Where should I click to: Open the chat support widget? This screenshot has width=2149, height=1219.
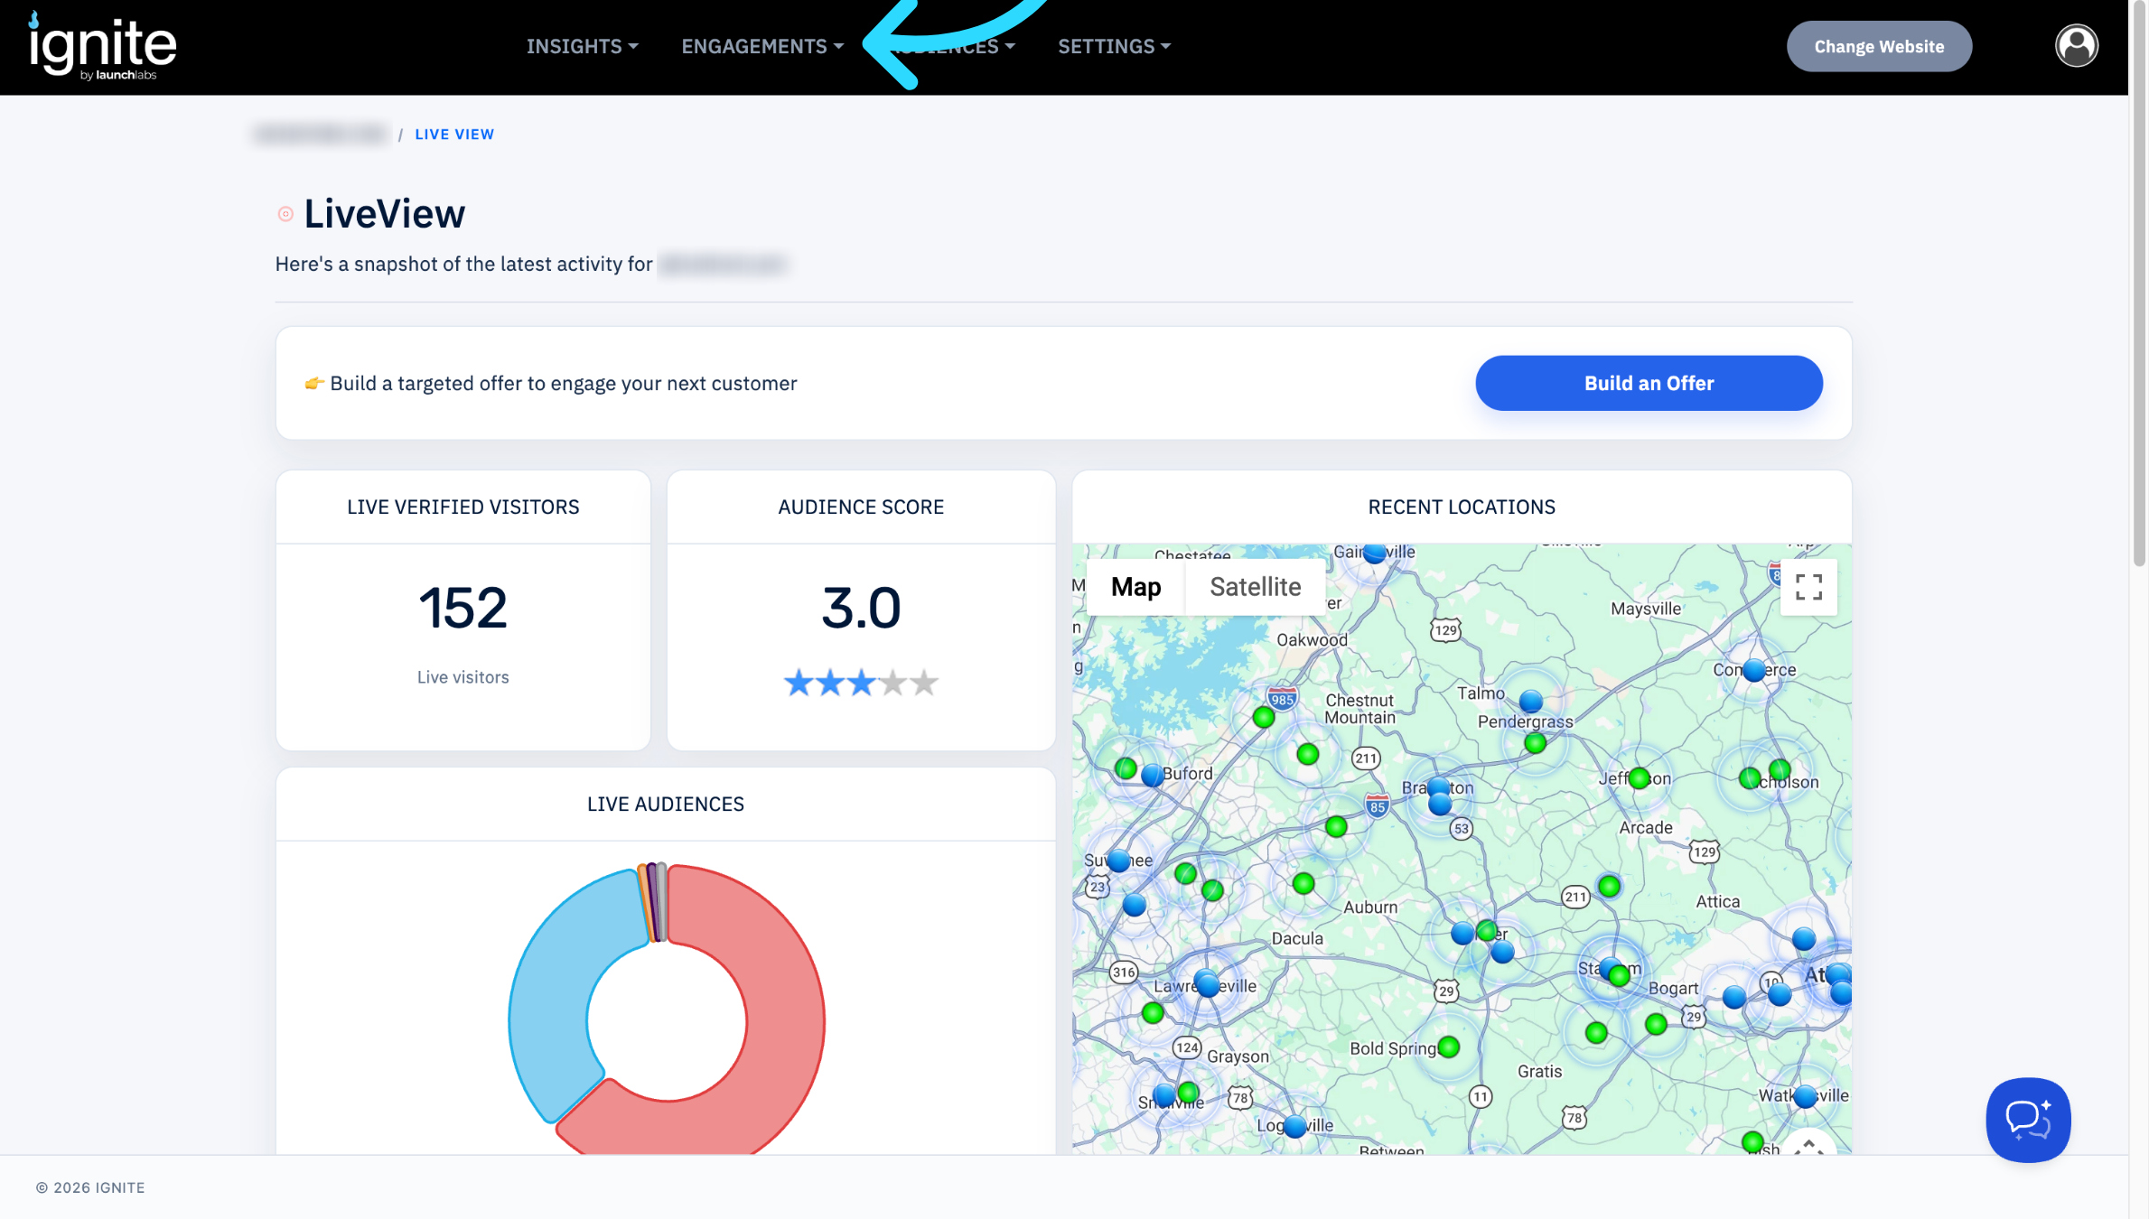coord(2028,1120)
